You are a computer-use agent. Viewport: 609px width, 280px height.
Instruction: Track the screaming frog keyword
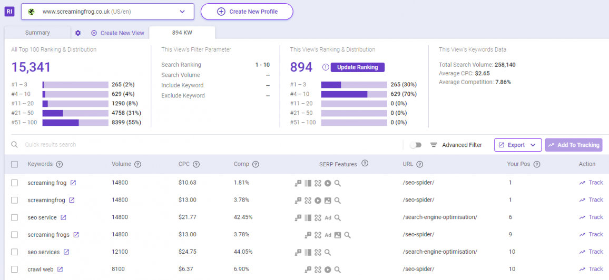[x=591, y=182]
